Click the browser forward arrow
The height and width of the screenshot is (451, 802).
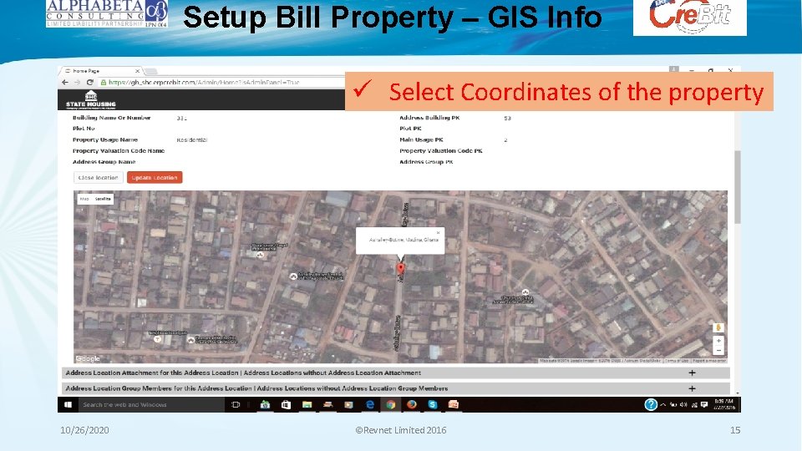(77, 83)
